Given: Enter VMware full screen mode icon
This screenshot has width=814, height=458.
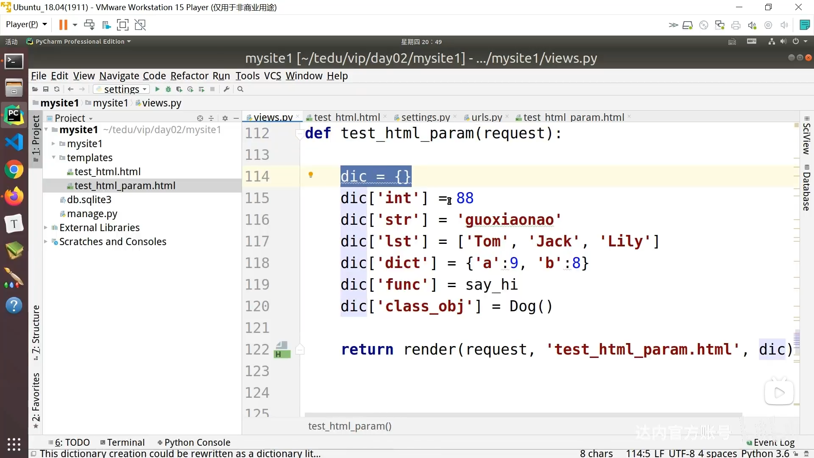Looking at the screenshot, I should [x=123, y=25].
